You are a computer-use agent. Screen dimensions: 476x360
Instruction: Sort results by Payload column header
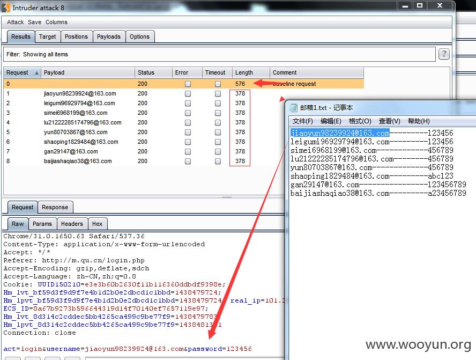tap(88, 72)
